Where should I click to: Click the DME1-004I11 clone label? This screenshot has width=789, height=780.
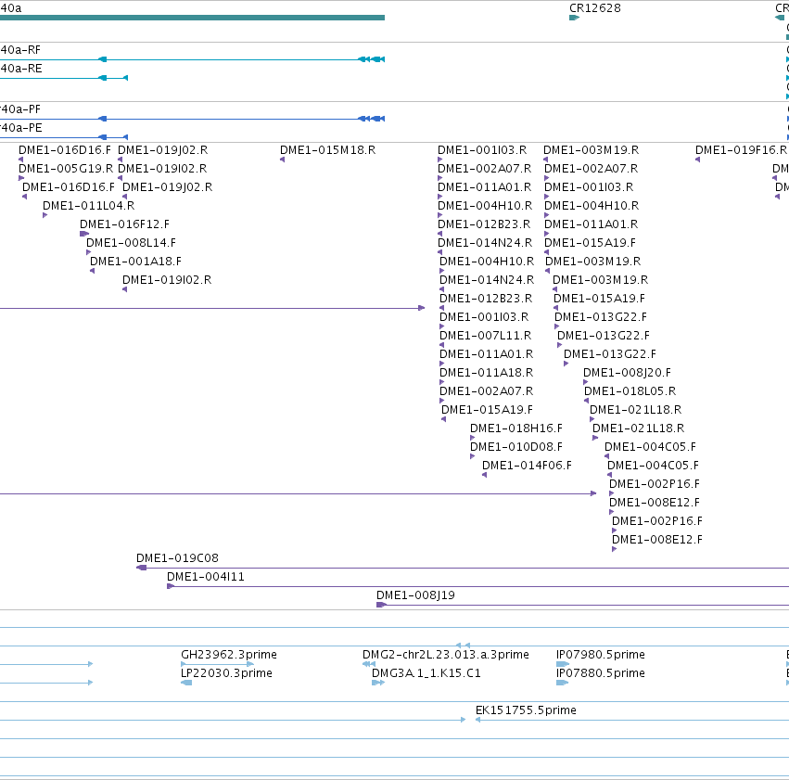tap(205, 577)
